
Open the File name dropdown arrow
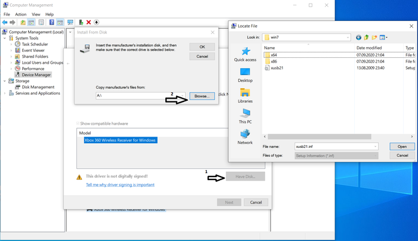[375, 147]
